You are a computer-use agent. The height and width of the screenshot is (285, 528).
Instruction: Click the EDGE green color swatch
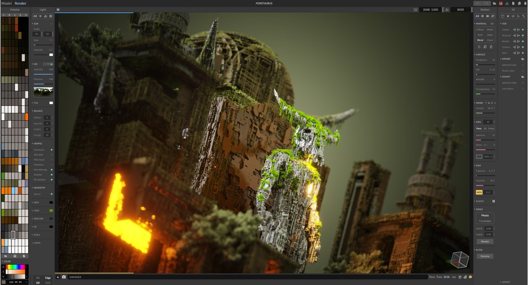(51, 211)
